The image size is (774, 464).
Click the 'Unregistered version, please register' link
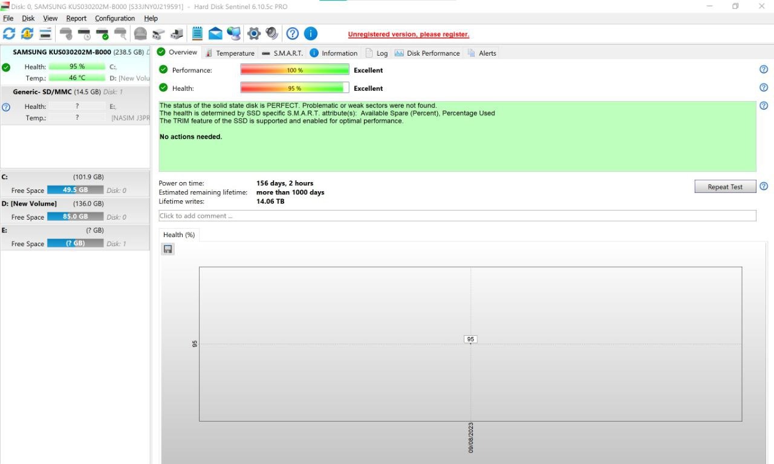408,34
